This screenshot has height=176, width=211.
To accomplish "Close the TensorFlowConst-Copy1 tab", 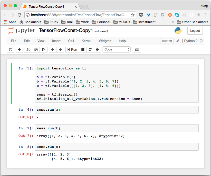I will (76, 7).
